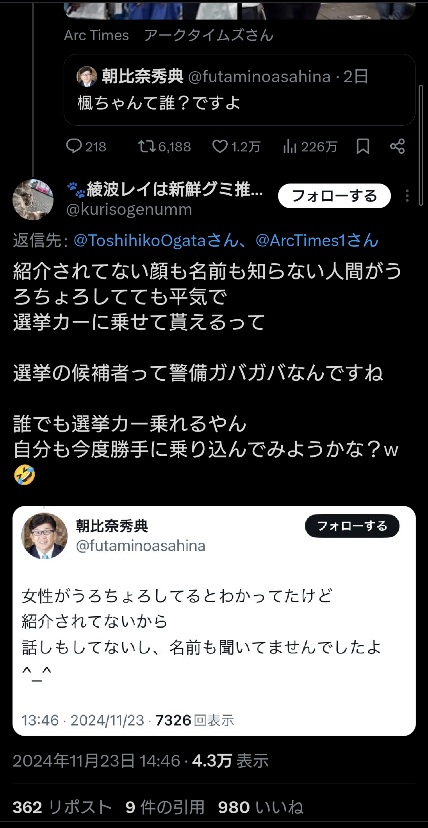Tap the repost icon showing 6,188

pyautogui.click(x=147, y=146)
